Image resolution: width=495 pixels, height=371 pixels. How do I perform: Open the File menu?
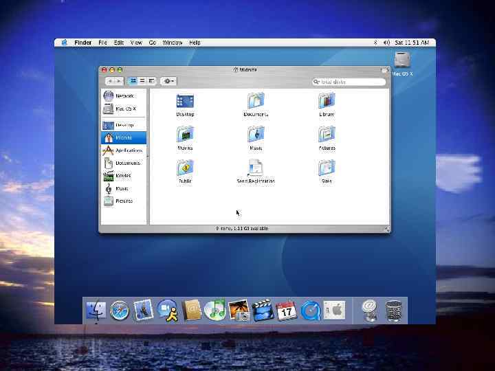[102, 43]
